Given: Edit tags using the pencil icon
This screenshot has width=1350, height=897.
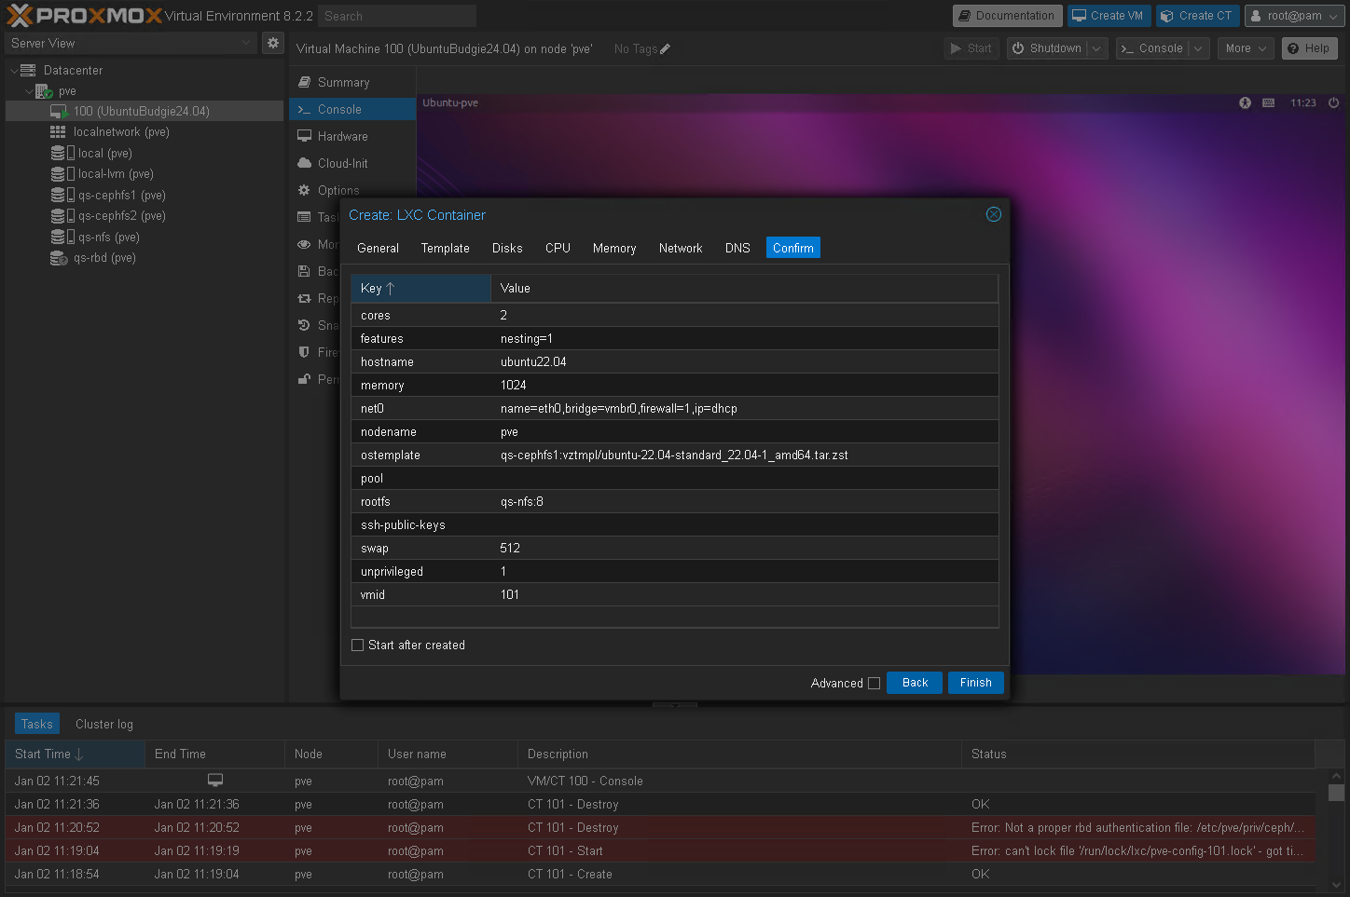Looking at the screenshot, I should (x=665, y=49).
